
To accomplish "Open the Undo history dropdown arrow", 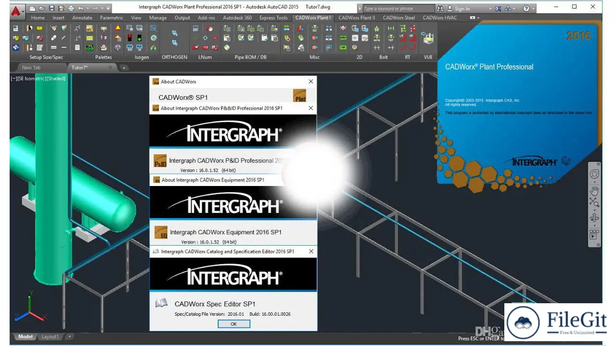I will pyautogui.click(x=88, y=9).
